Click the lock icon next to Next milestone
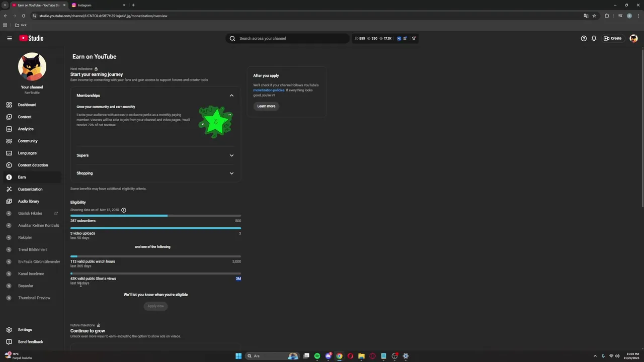Viewport: 644px width, 362px height. click(96, 69)
